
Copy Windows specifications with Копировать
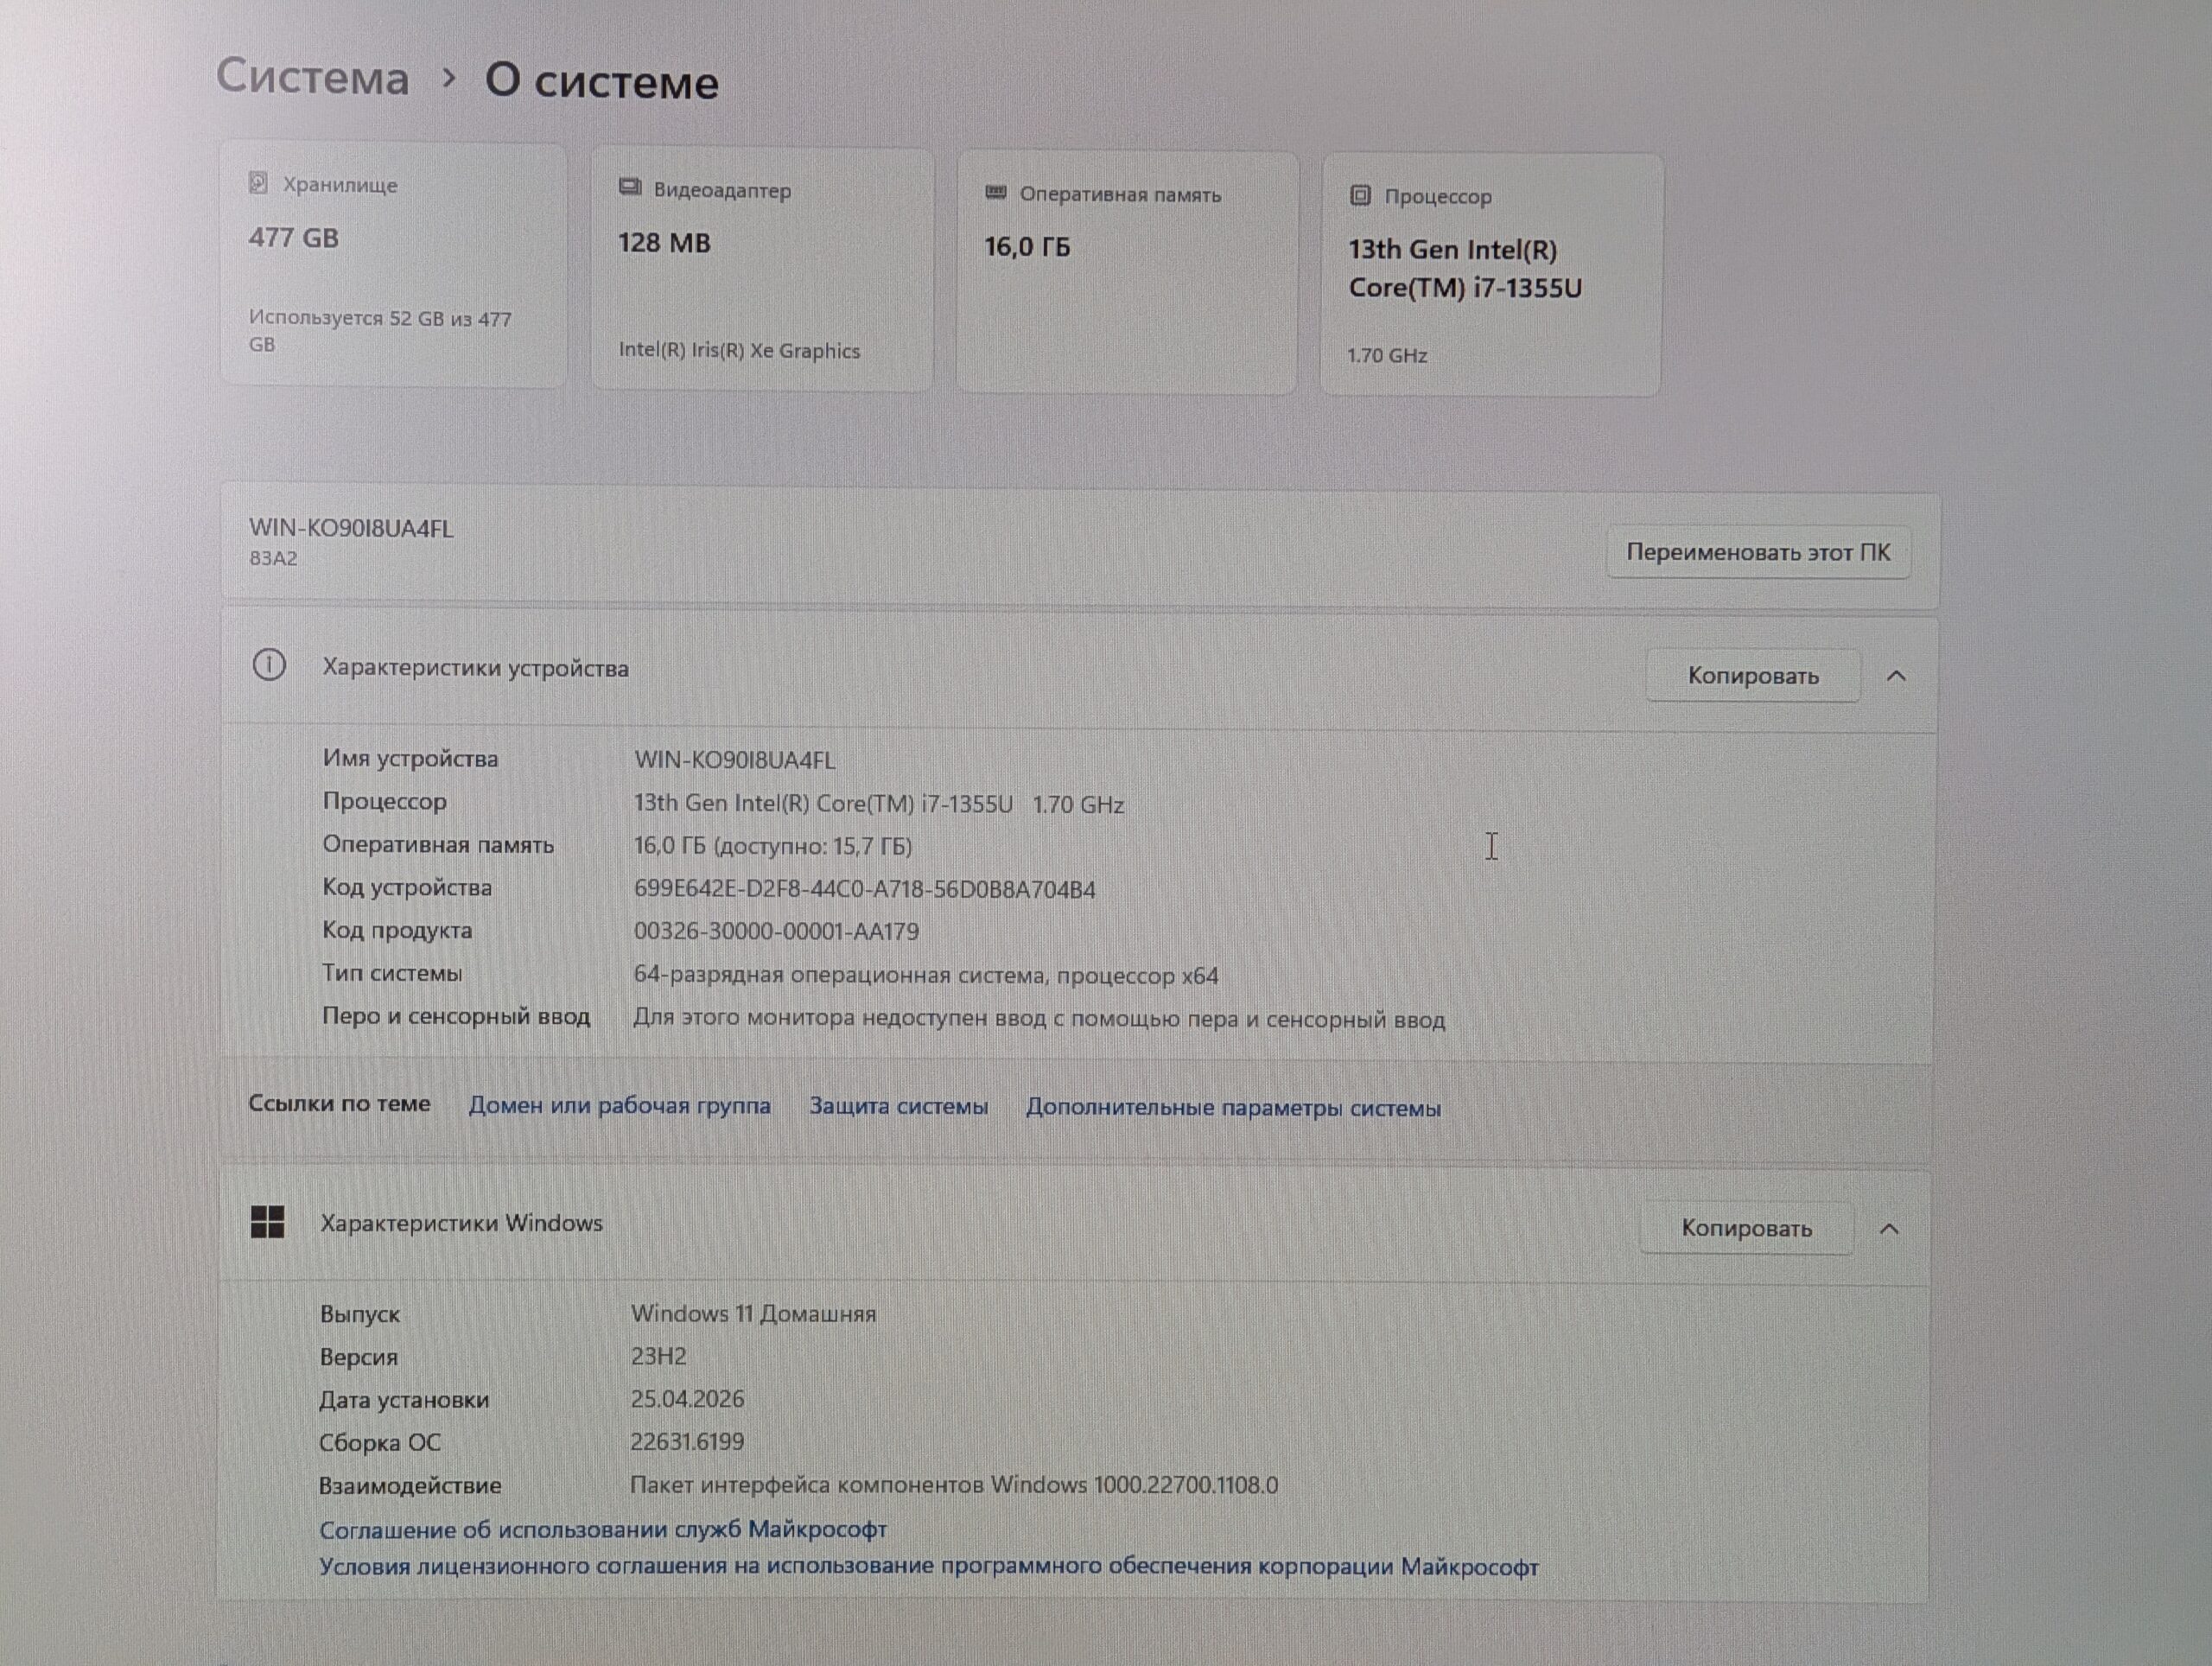(x=1746, y=1228)
